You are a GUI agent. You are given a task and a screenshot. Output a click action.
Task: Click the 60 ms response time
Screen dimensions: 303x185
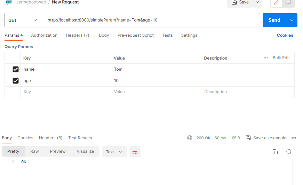tap(220, 138)
